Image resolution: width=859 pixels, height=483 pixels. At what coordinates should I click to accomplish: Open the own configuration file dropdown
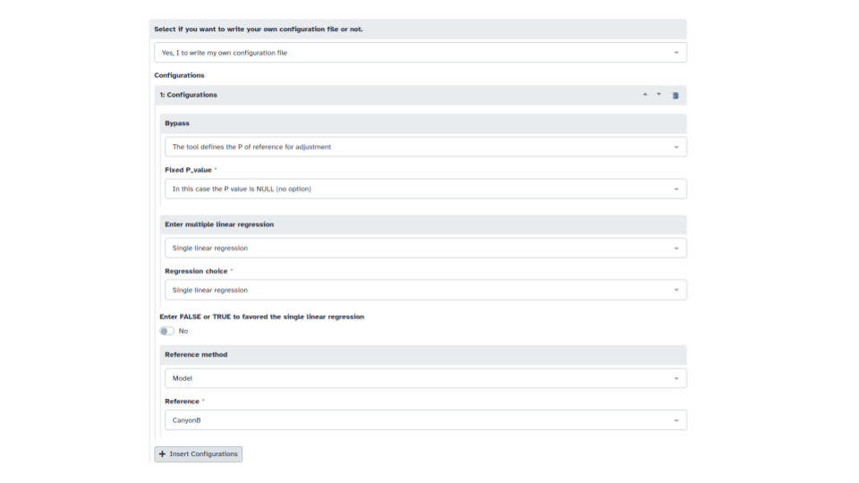421,53
